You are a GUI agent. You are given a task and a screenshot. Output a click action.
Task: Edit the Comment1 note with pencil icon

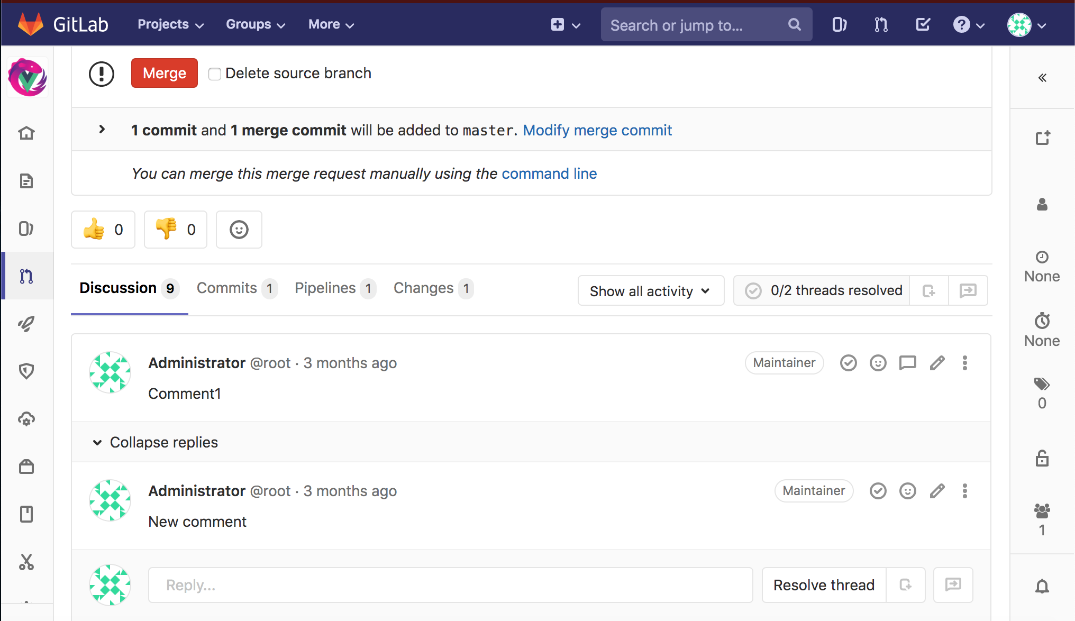pos(937,363)
